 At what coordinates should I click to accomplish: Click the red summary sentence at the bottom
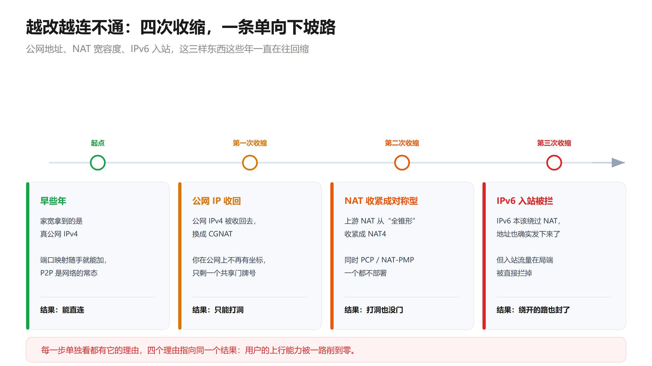(x=199, y=350)
